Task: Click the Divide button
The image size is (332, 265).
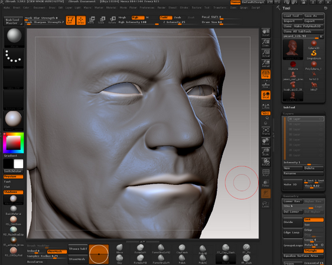Action: tap(292, 222)
